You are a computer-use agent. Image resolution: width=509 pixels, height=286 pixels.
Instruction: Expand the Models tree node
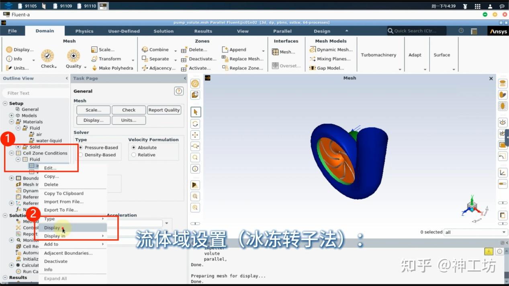12,116
